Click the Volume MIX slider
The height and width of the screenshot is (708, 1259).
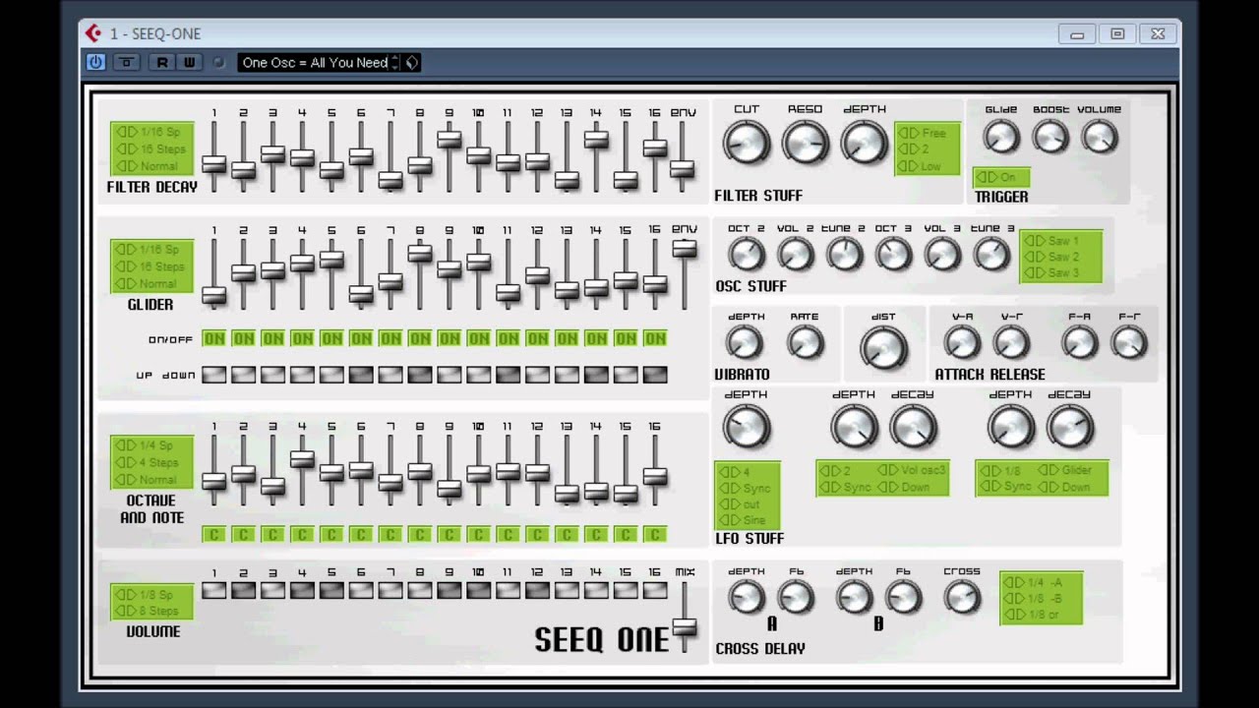(x=685, y=626)
